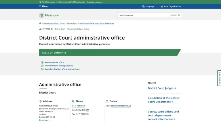221x124 pixels.
Task: Open District Court Judges related link
Action: (x=162, y=88)
